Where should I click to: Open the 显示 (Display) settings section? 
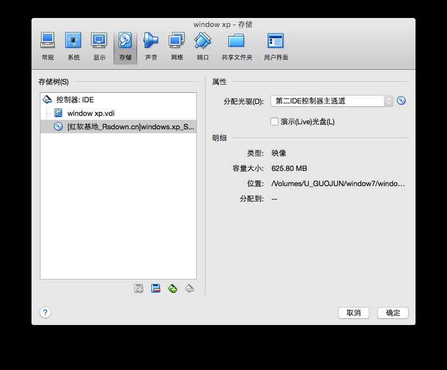pyautogui.click(x=99, y=47)
